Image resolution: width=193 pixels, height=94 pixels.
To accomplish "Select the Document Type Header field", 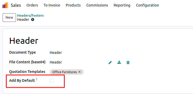I will (56, 53).
